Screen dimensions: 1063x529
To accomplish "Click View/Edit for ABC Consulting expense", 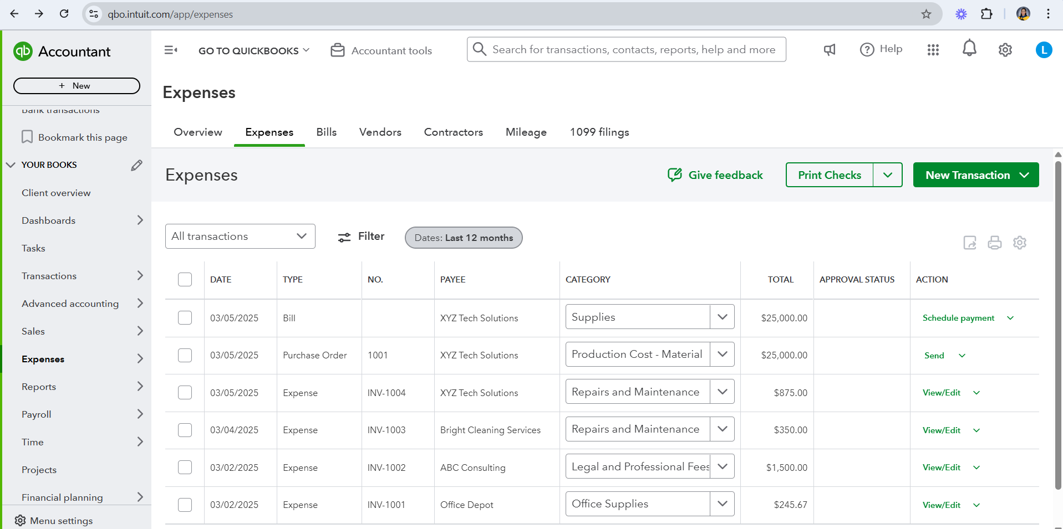I will click(941, 468).
